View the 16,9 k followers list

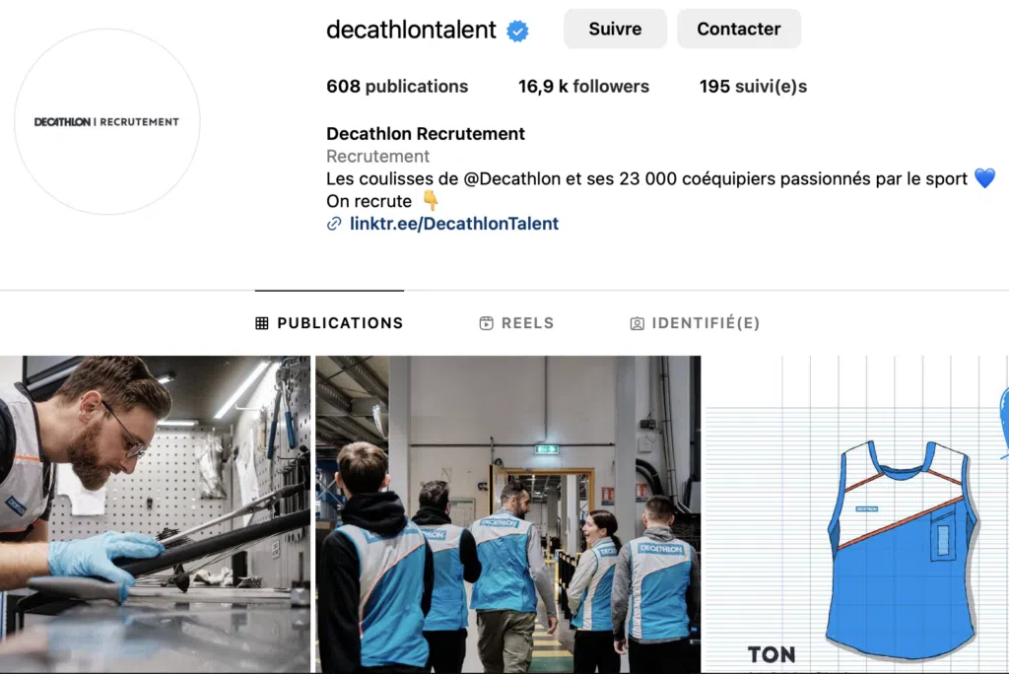[583, 87]
